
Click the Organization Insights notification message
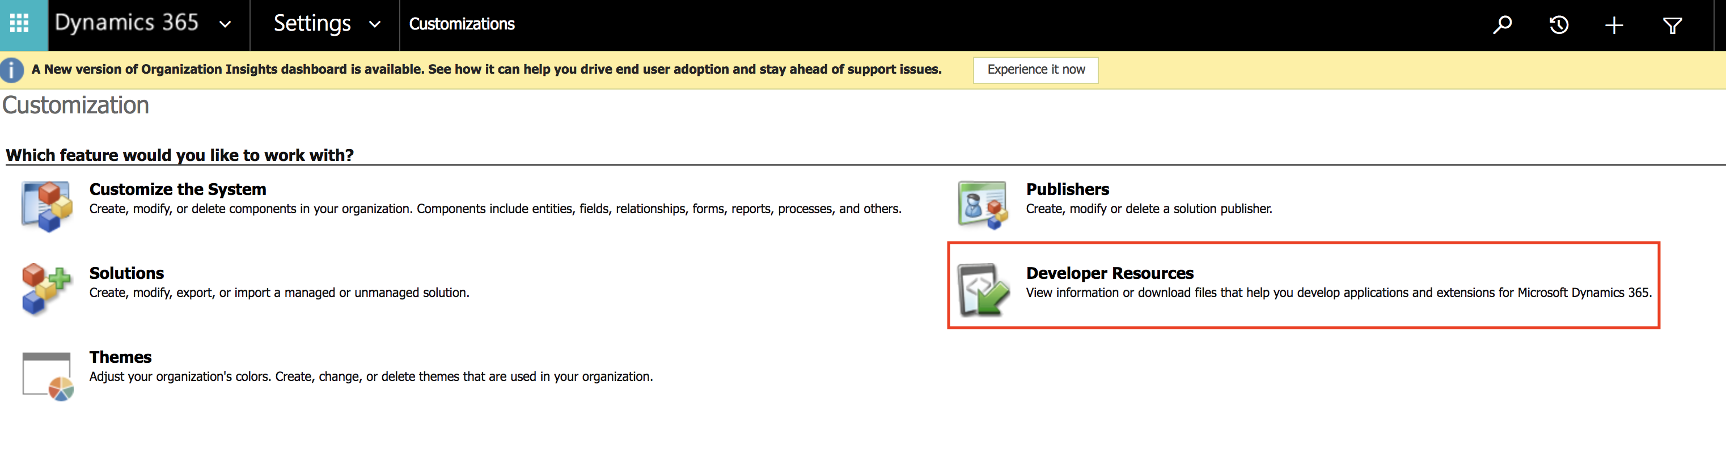pyautogui.click(x=487, y=69)
